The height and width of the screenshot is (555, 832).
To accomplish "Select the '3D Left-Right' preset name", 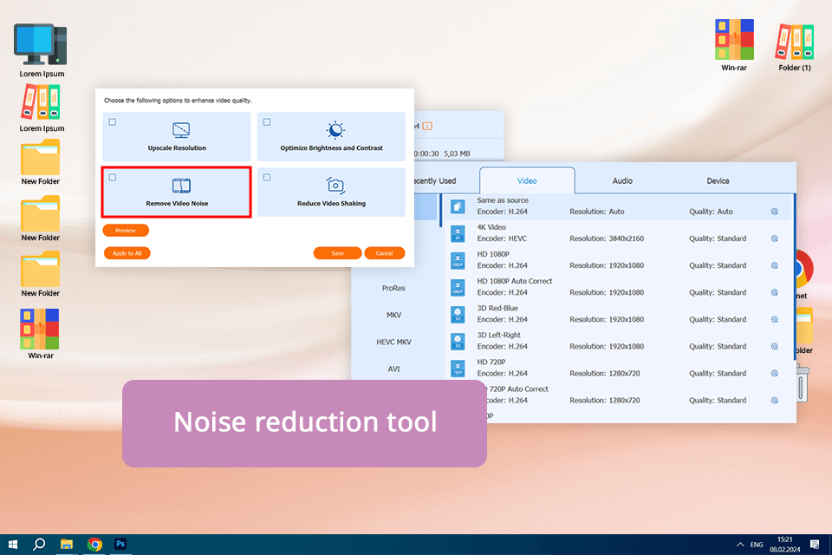I will [x=499, y=335].
